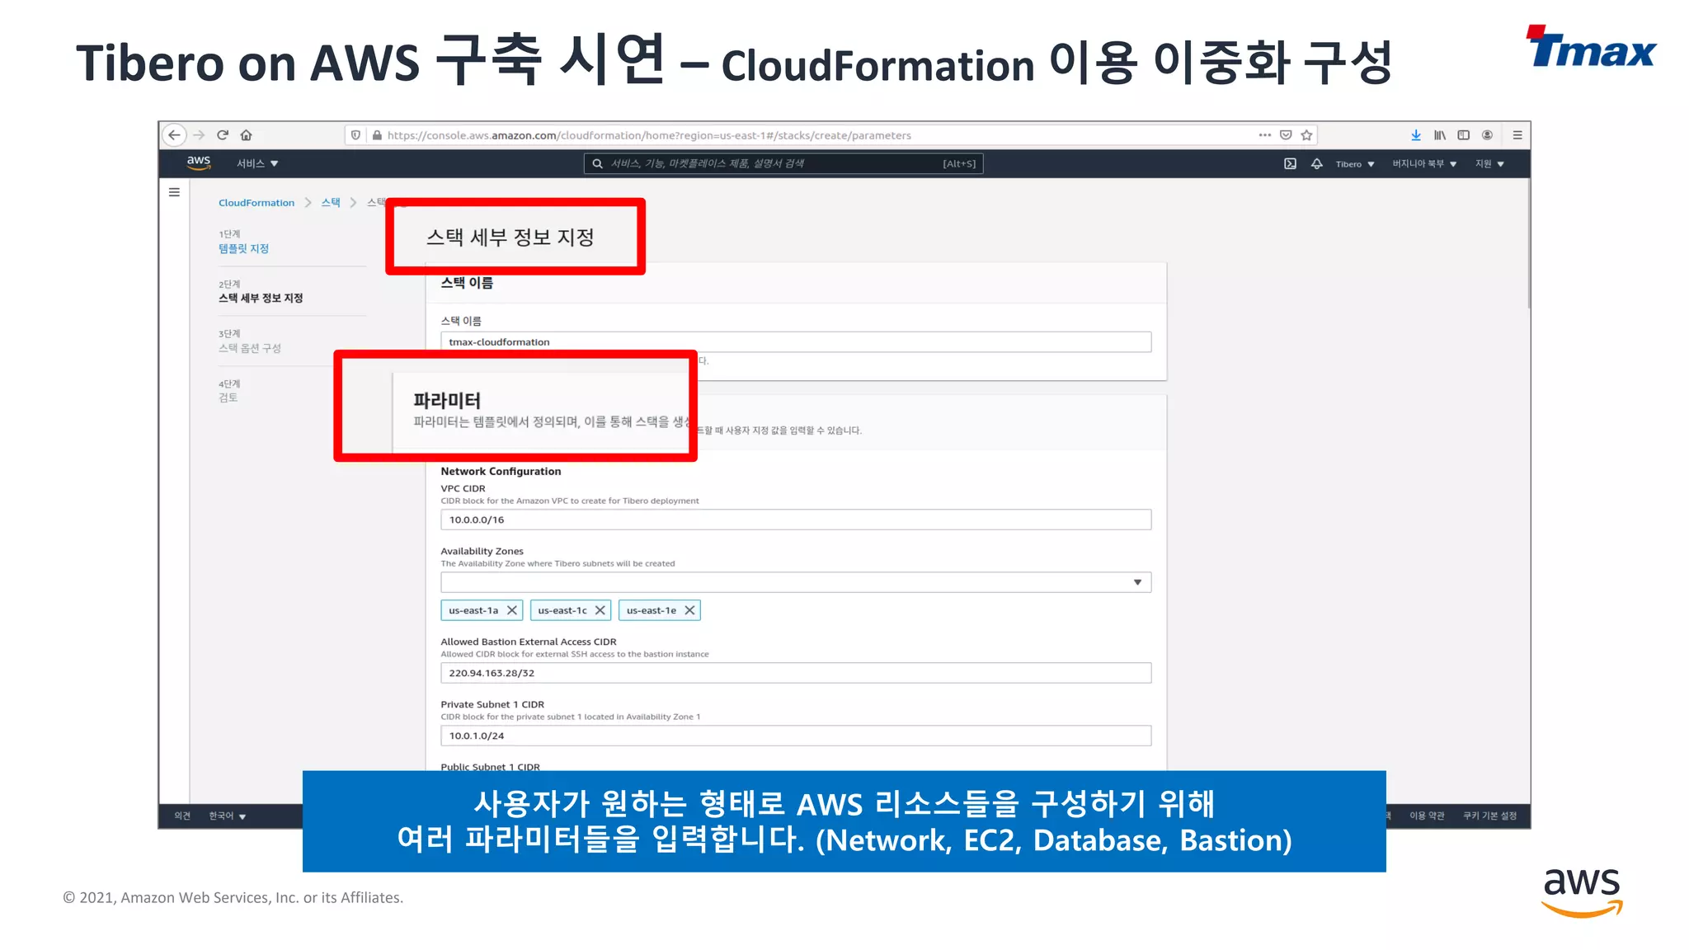The height and width of the screenshot is (950, 1689).
Task: Click the 스택 이름 input with tmax-cloudformation
Action: pyautogui.click(x=796, y=342)
